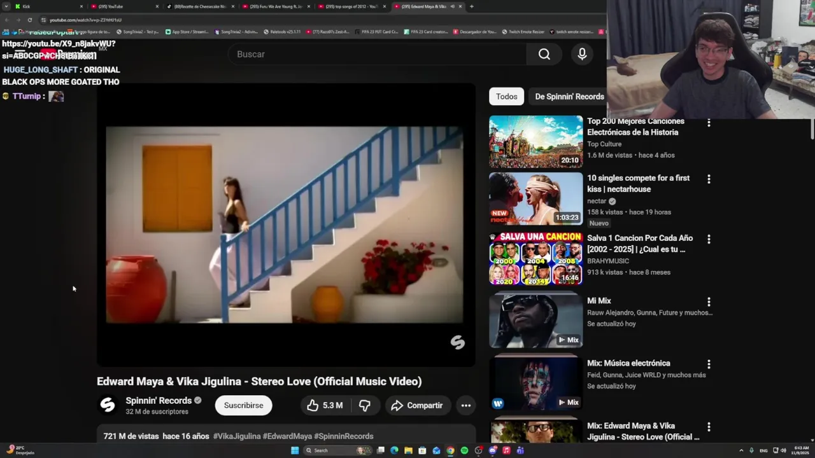This screenshot has height=458, width=815.
Task: Click the #VikaJigulina hashtag
Action: pos(237,436)
